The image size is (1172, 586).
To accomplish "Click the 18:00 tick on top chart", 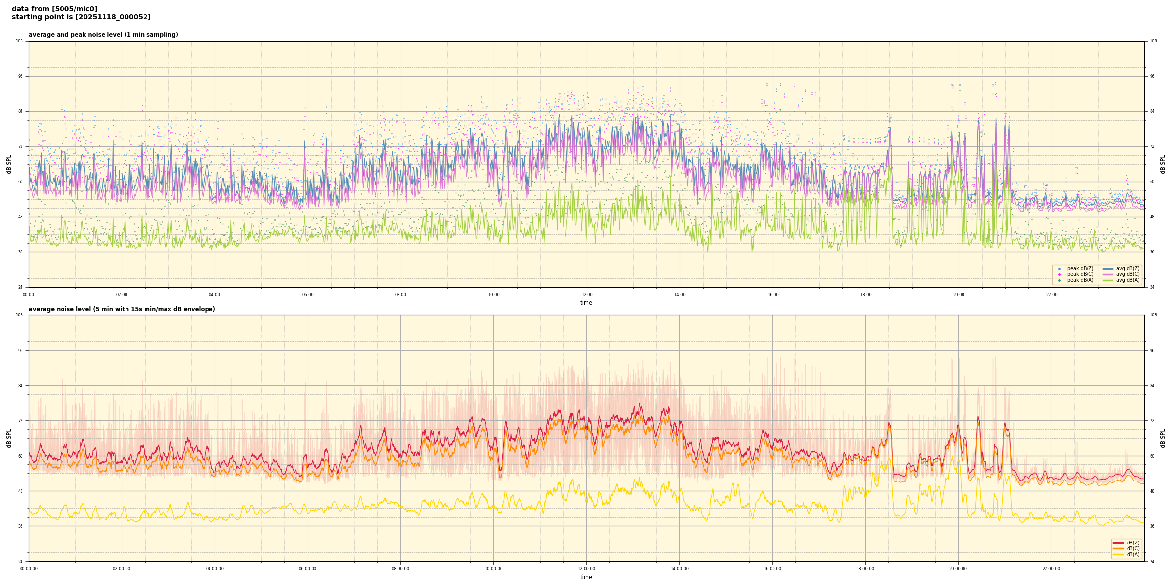I will click(x=865, y=295).
